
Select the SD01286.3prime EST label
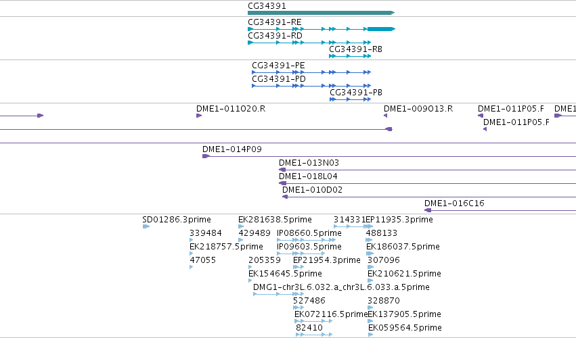coord(177,220)
